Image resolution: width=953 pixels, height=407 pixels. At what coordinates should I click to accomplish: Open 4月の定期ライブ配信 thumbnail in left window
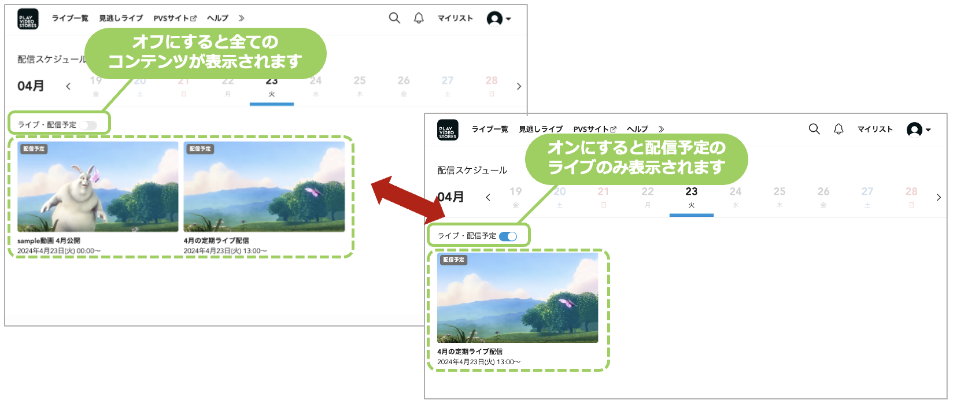[264, 187]
